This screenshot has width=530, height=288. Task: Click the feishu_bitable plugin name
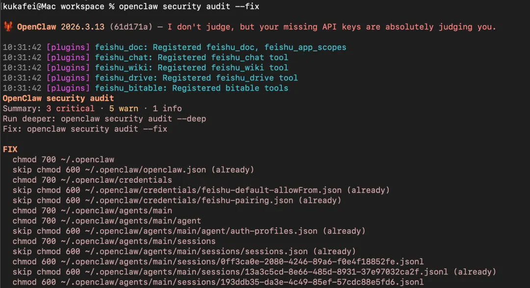(x=131, y=88)
